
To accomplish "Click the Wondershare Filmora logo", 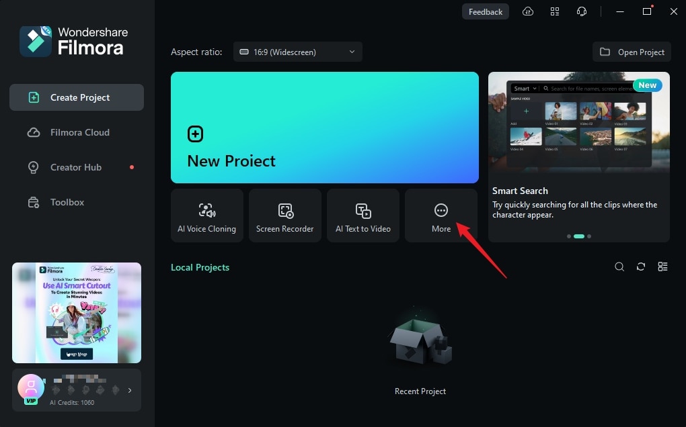I will pos(73,42).
